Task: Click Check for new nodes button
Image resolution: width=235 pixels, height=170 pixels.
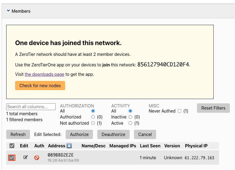Action: 40,86
